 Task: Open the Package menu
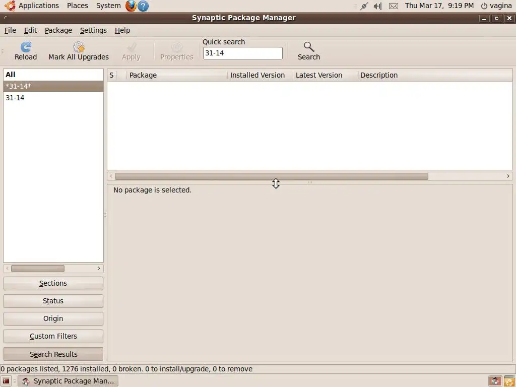click(x=58, y=30)
